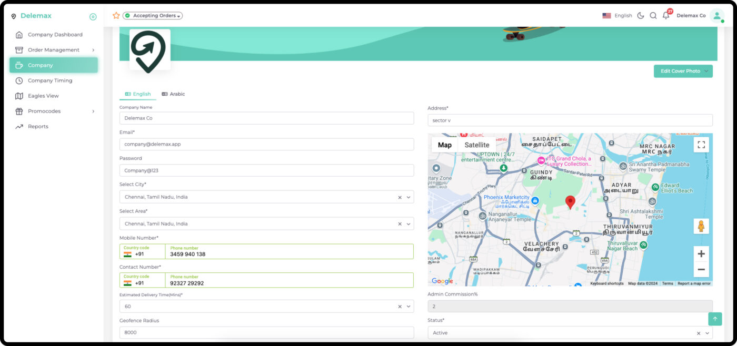The width and height of the screenshot is (737, 346).
Task: Click the Geofence Radius input field
Action: pos(266,333)
